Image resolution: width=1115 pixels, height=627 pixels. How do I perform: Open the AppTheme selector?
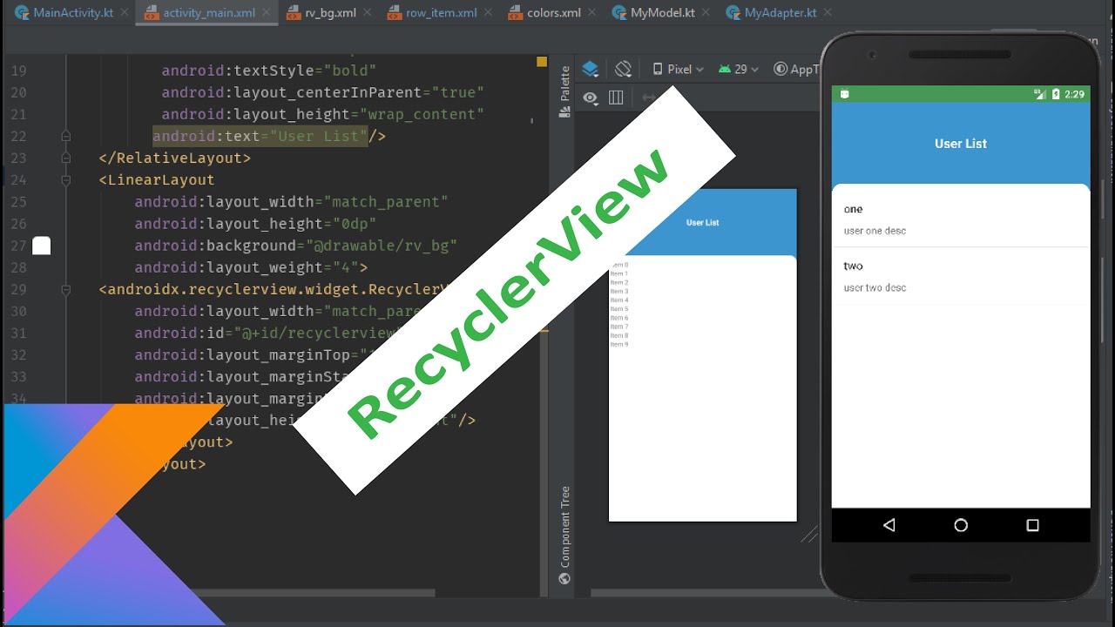tap(795, 69)
